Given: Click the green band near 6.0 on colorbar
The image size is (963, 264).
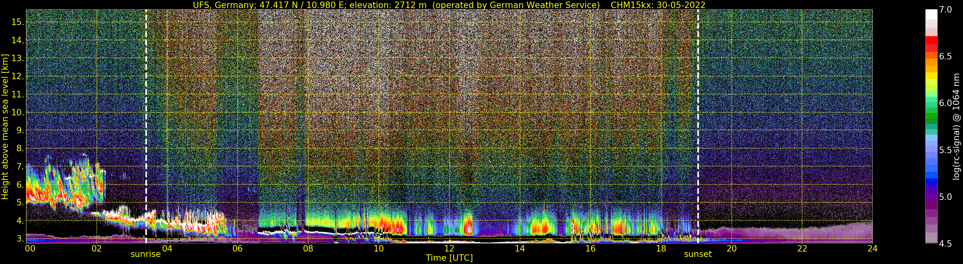Looking at the screenshot, I should 931,103.
